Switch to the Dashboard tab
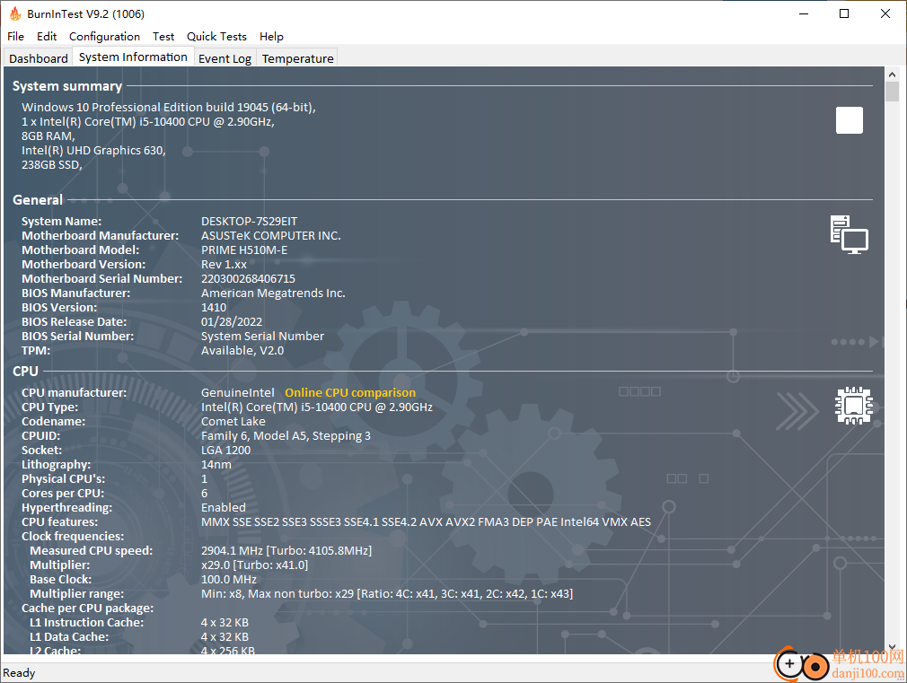The width and height of the screenshot is (907, 683). point(39,58)
